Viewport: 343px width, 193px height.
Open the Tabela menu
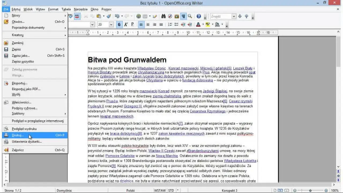66,9
